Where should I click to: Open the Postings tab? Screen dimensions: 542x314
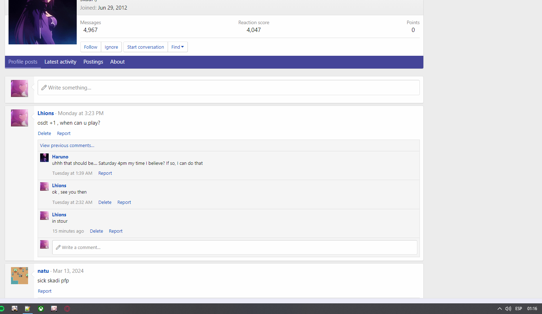click(93, 62)
